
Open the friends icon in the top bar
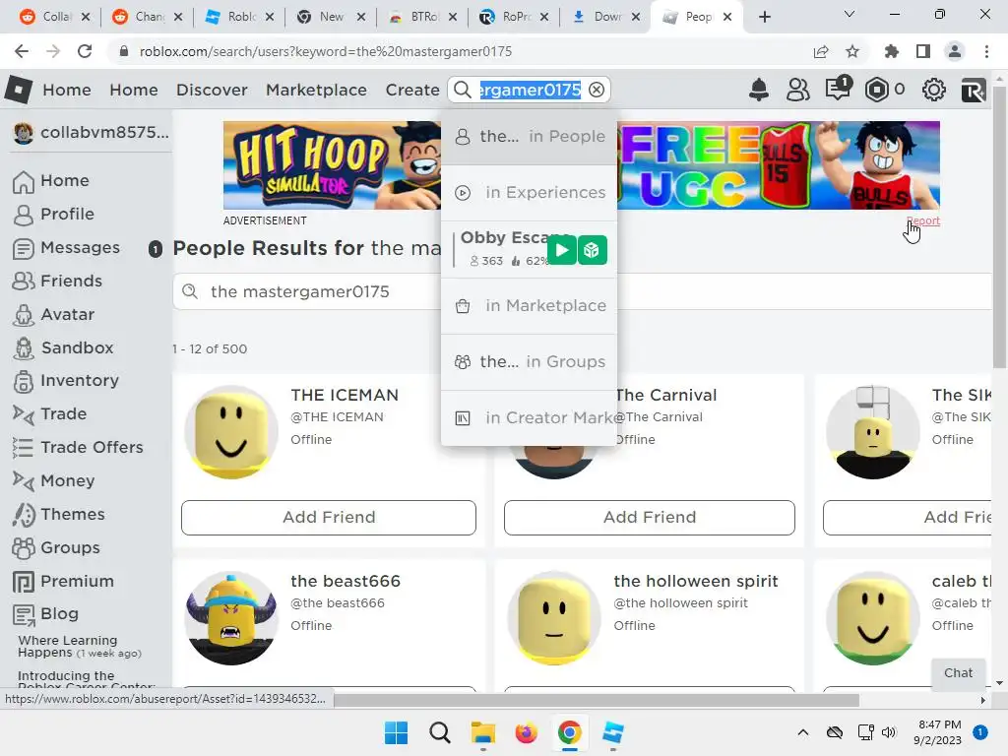click(x=797, y=90)
